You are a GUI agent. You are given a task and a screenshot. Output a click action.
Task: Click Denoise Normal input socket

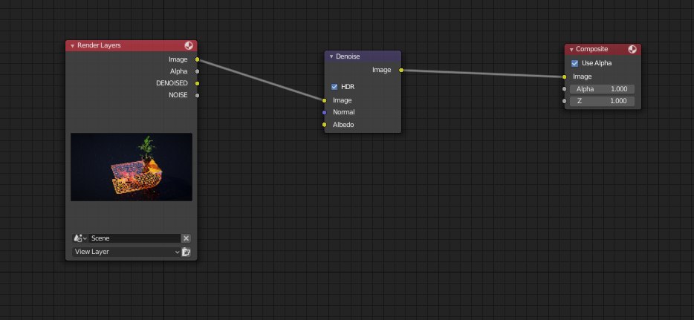(325, 112)
